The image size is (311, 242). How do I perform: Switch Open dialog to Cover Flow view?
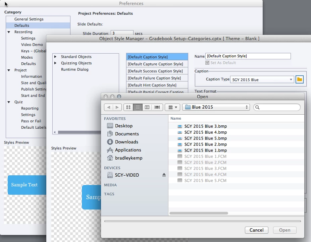pos(157,107)
